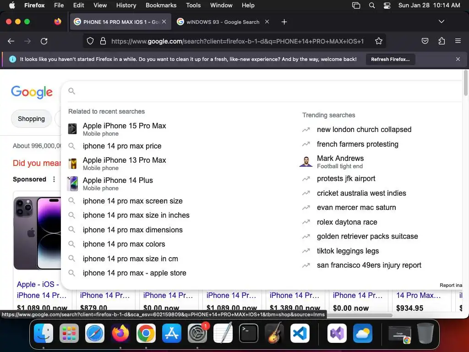Open the Apple menu
The image size is (469, 352).
12,5
